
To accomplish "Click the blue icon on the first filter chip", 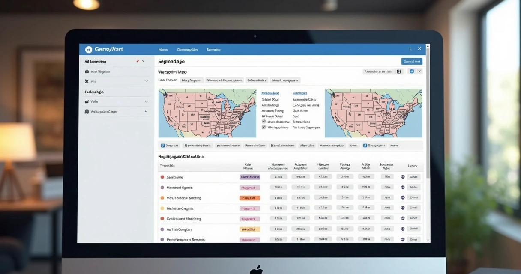I will tap(163, 146).
